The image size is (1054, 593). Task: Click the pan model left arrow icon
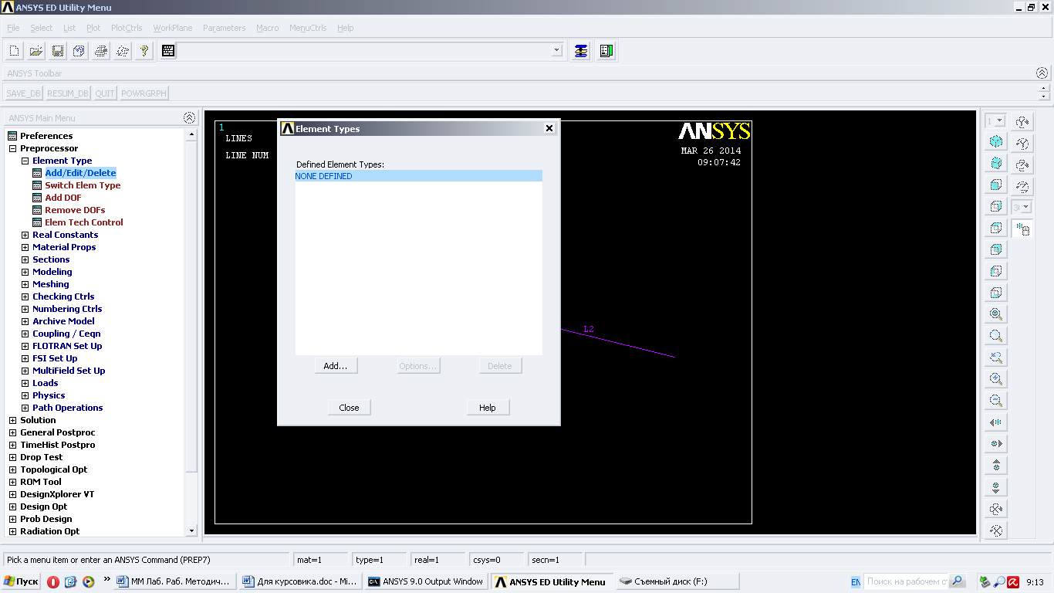pyautogui.click(x=996, y=422)
